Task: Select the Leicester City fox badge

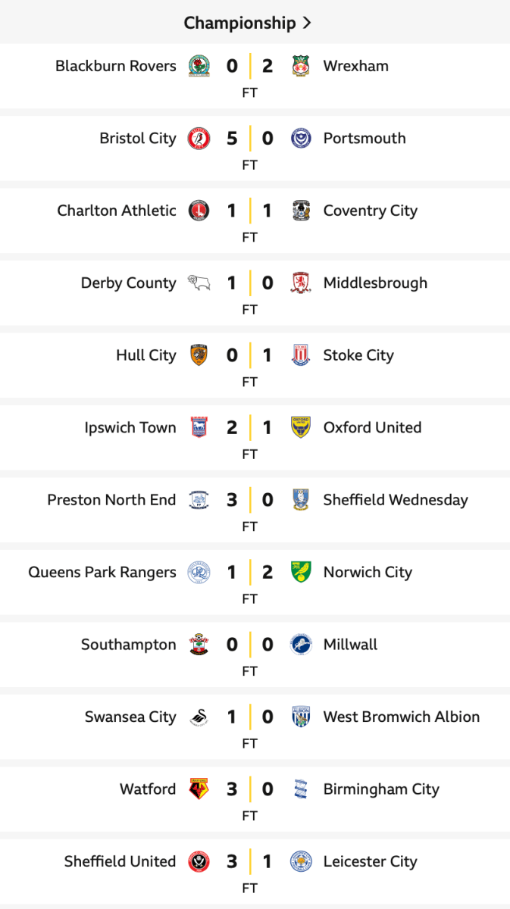Action: tap(301, 861)
